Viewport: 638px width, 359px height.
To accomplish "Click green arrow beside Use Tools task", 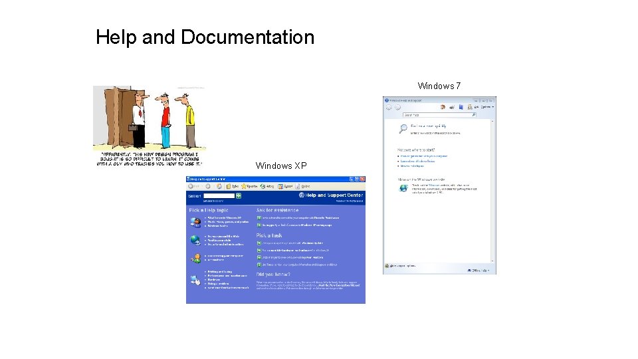I will pos(259,265).
